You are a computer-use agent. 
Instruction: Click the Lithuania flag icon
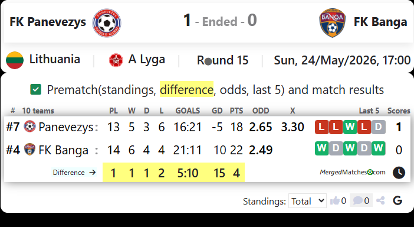[15, 60]
